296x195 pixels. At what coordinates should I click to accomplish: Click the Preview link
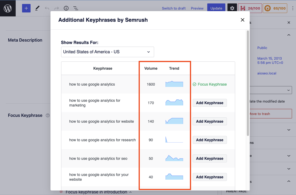coord(197,8)
